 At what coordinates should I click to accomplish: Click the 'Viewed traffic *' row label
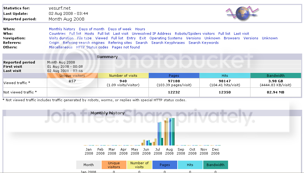pos(17,83)
